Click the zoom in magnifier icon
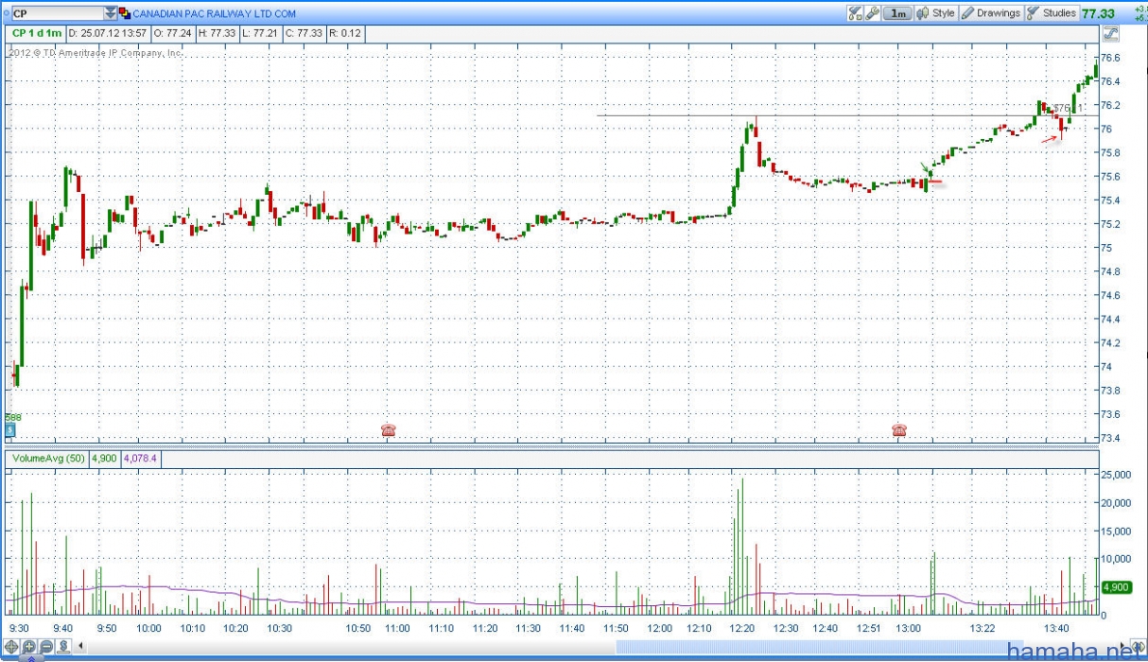Screen dimensions: 1148x662 coord(29,648)
